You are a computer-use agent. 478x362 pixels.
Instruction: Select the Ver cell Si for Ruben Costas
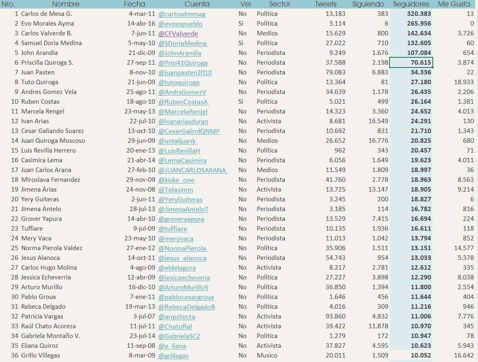(x=241, y=102)
